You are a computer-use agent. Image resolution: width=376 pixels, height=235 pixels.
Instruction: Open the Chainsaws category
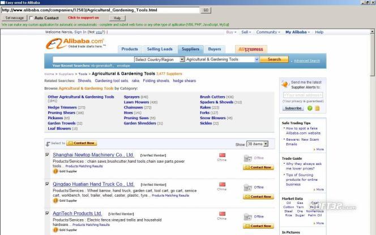[x=133, y=107]
